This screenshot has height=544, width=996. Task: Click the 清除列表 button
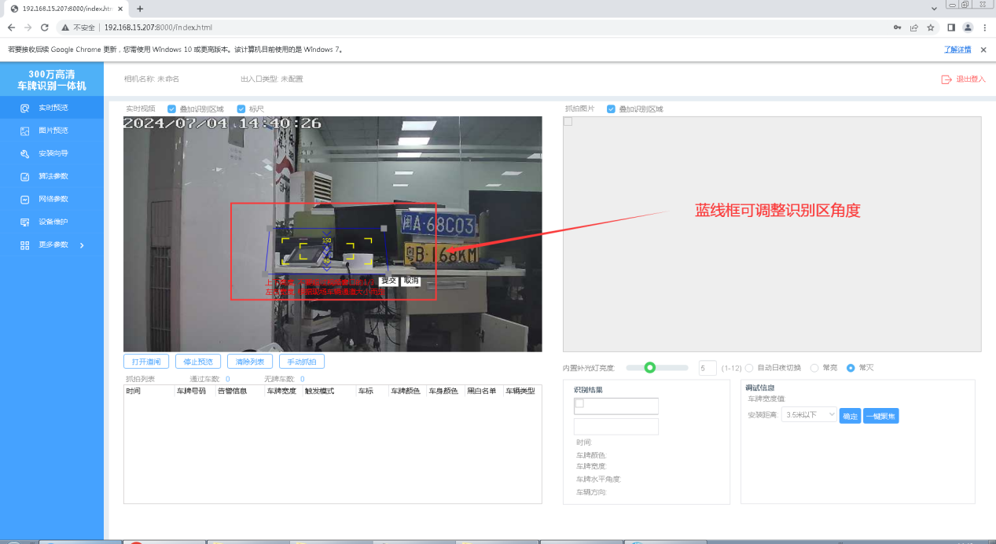tap(250, 362)
